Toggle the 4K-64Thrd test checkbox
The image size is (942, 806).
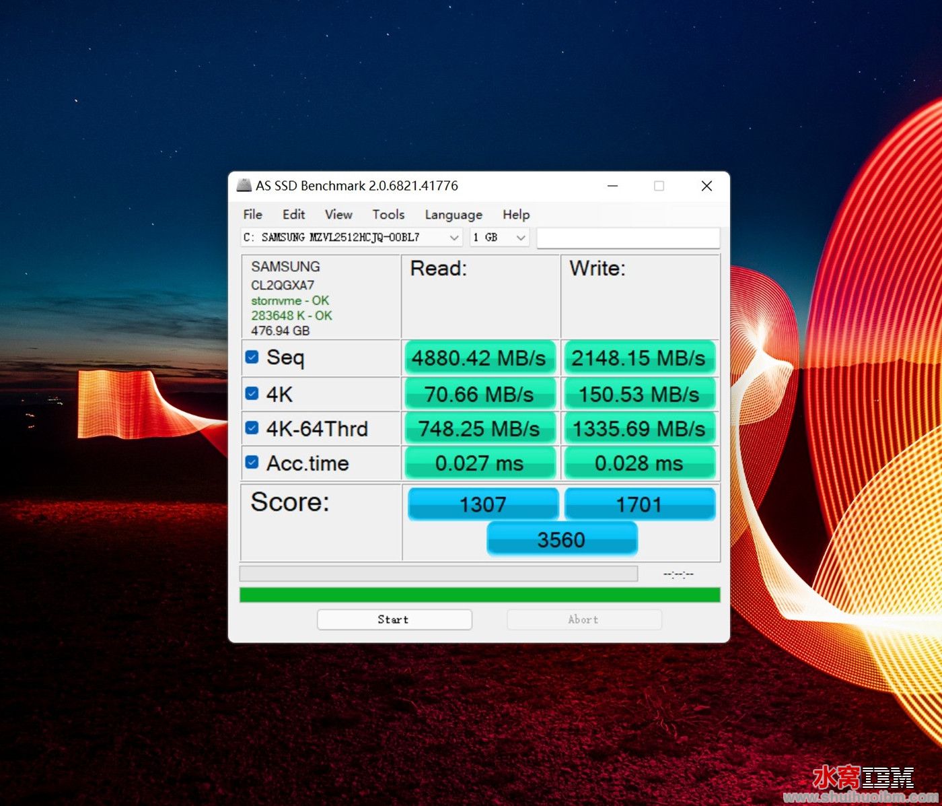coord(252,428)
